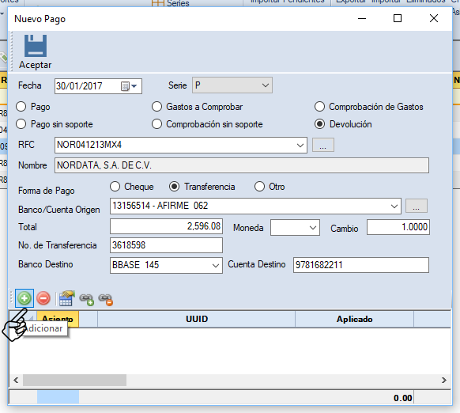Click the red minus remove icon
This screenshot has height=413, width=460.
(43, 298)
